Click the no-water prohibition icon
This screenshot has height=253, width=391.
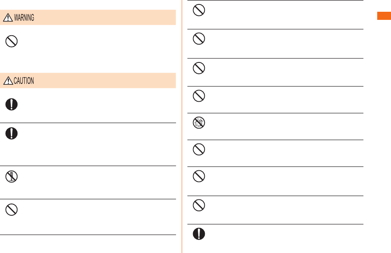point(199,122)
